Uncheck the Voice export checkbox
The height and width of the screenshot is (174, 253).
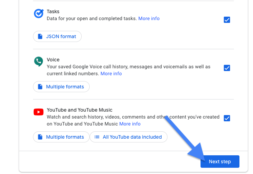pos(227,68)
